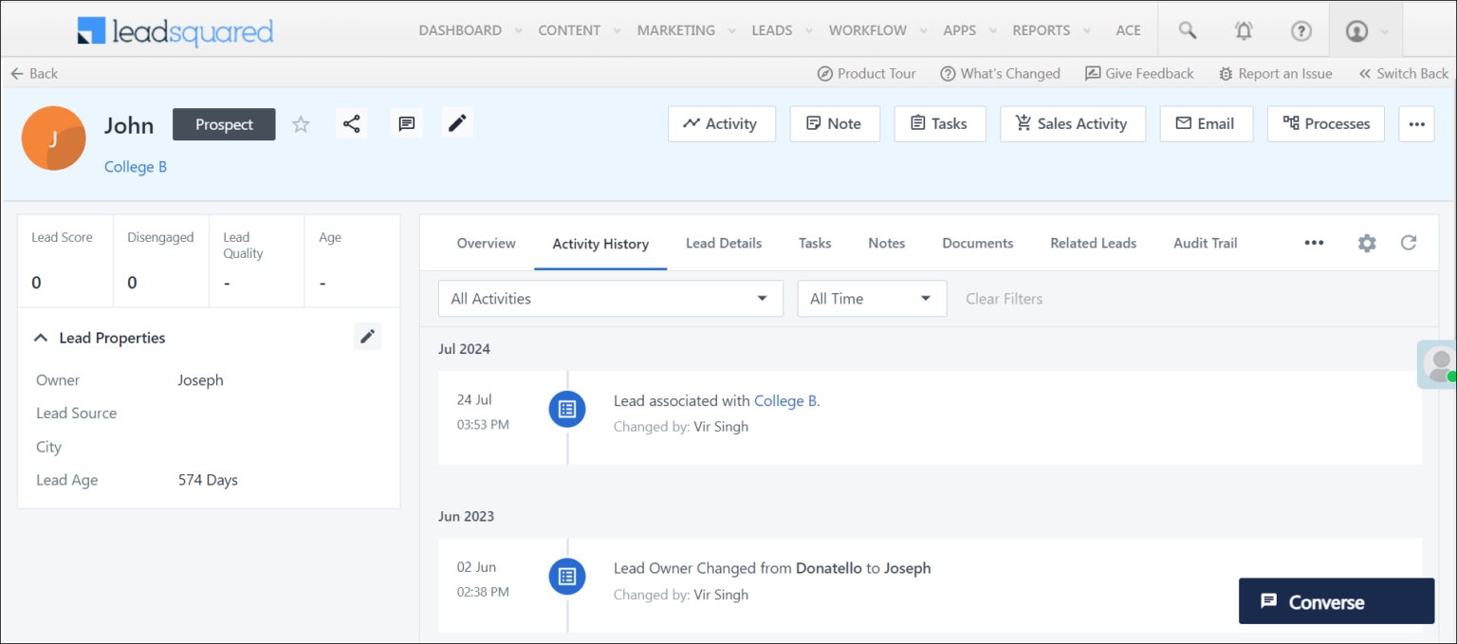Click the overflow ellipsis next to Audit Trail

coord(1314,243)
